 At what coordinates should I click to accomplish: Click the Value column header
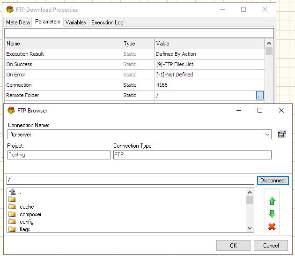tap(210, 44)
